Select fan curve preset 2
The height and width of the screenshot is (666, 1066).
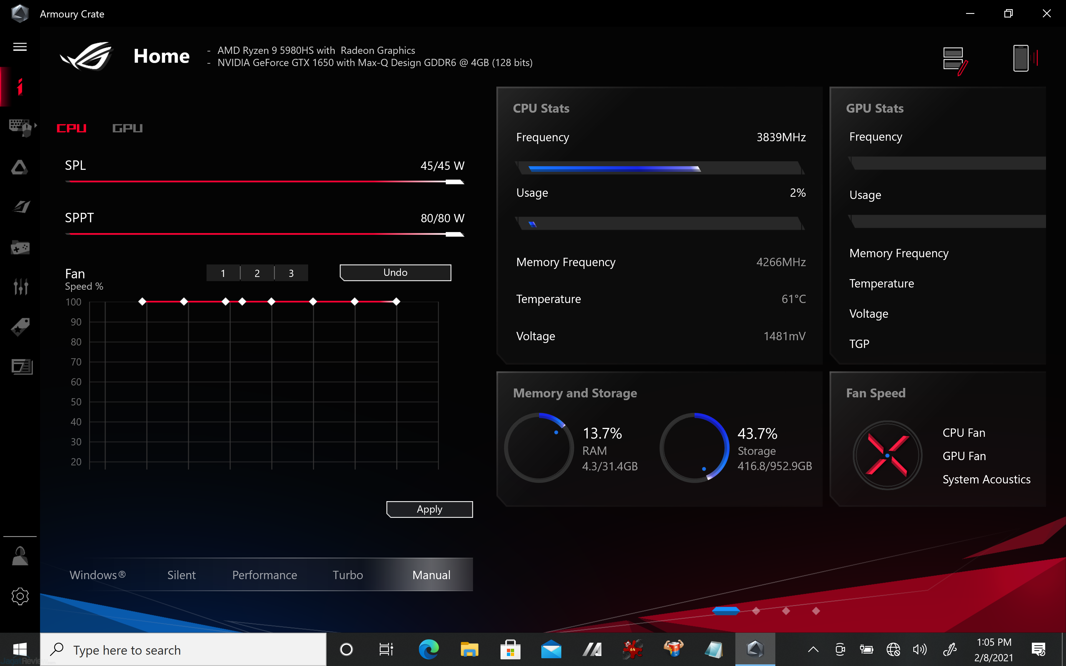257,273
